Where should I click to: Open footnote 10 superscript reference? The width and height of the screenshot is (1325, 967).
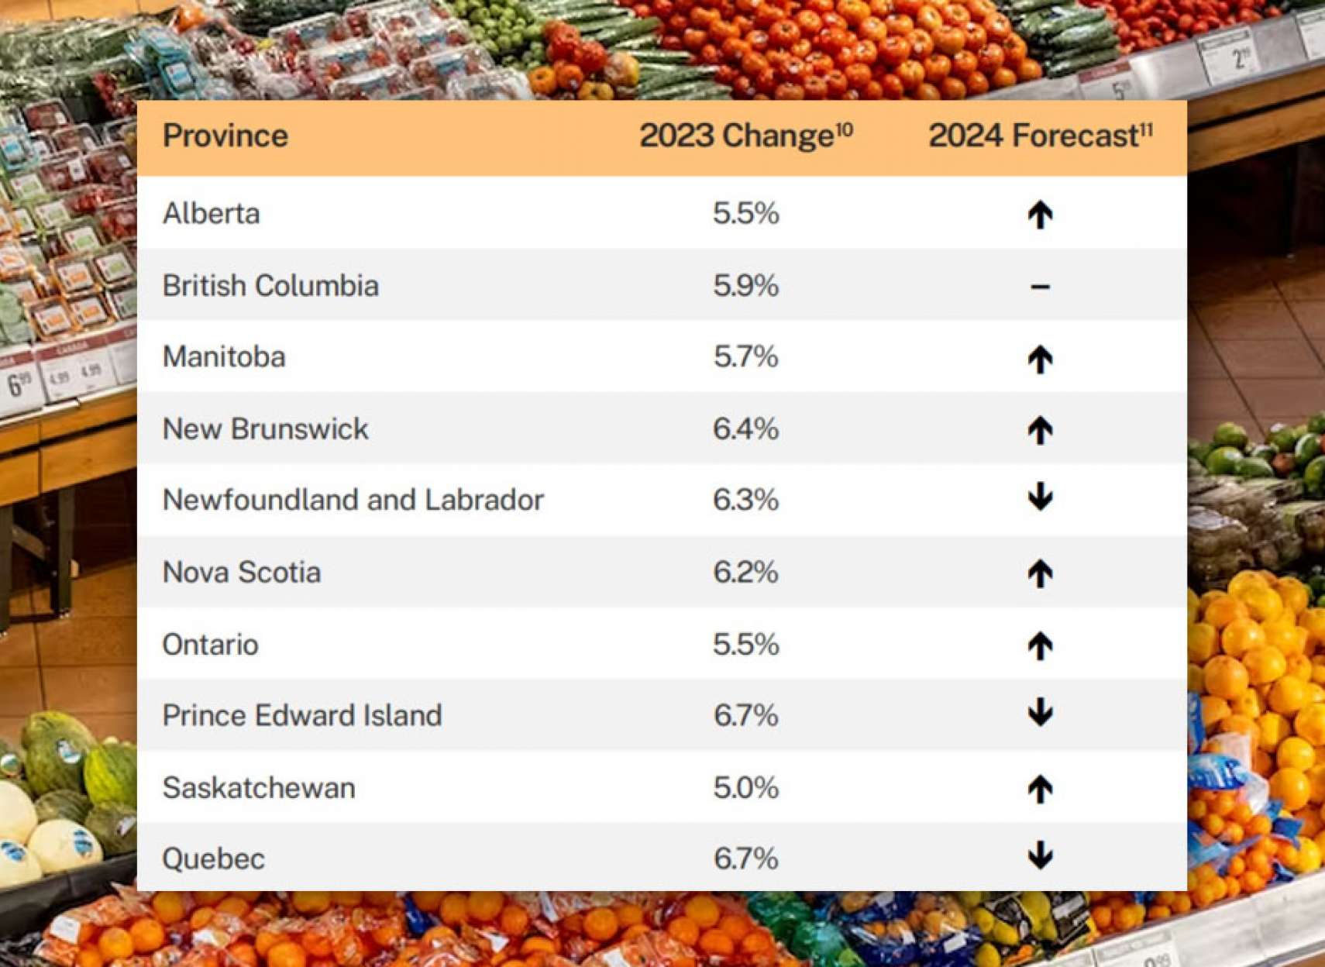(845, 129)
